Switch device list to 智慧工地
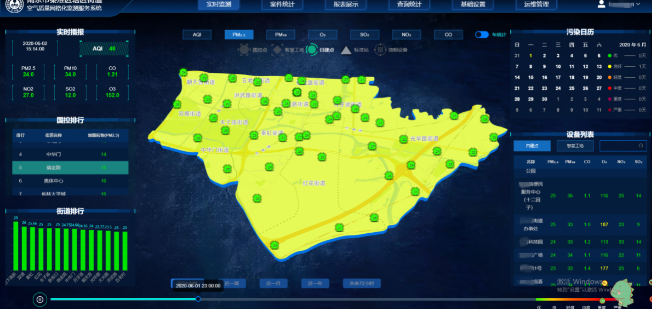Screen dimensions: 657x311 [x=574, y=146]
